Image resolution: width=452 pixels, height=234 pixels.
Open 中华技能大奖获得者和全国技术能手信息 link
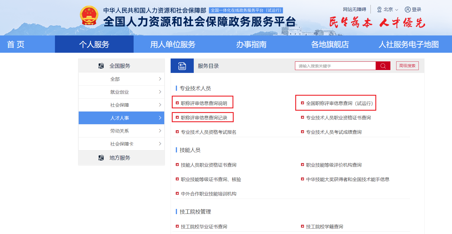point(348,179)
